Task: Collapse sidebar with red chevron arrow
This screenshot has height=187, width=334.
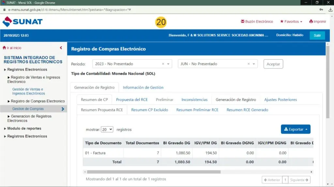Action: pyautogui.click(x=61, y=48)
